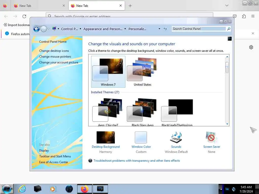Open Change your account picture link
Screen dimensions: 259x194
59,62
